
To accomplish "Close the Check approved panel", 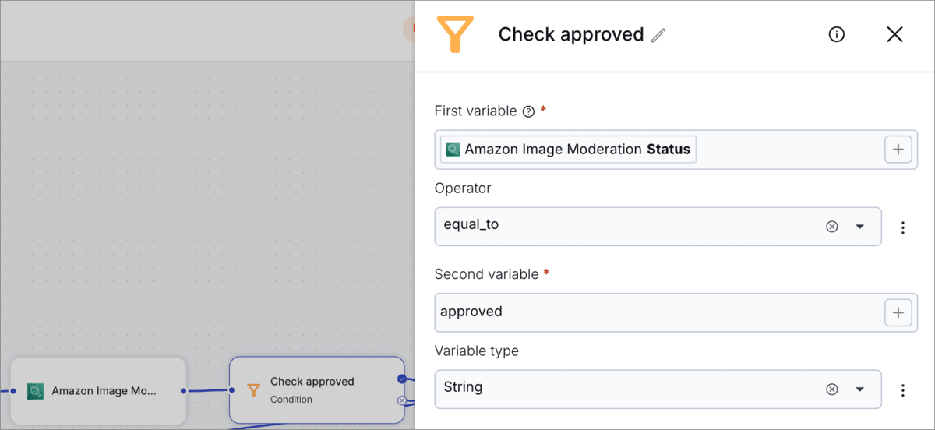I will click(894, 34).
